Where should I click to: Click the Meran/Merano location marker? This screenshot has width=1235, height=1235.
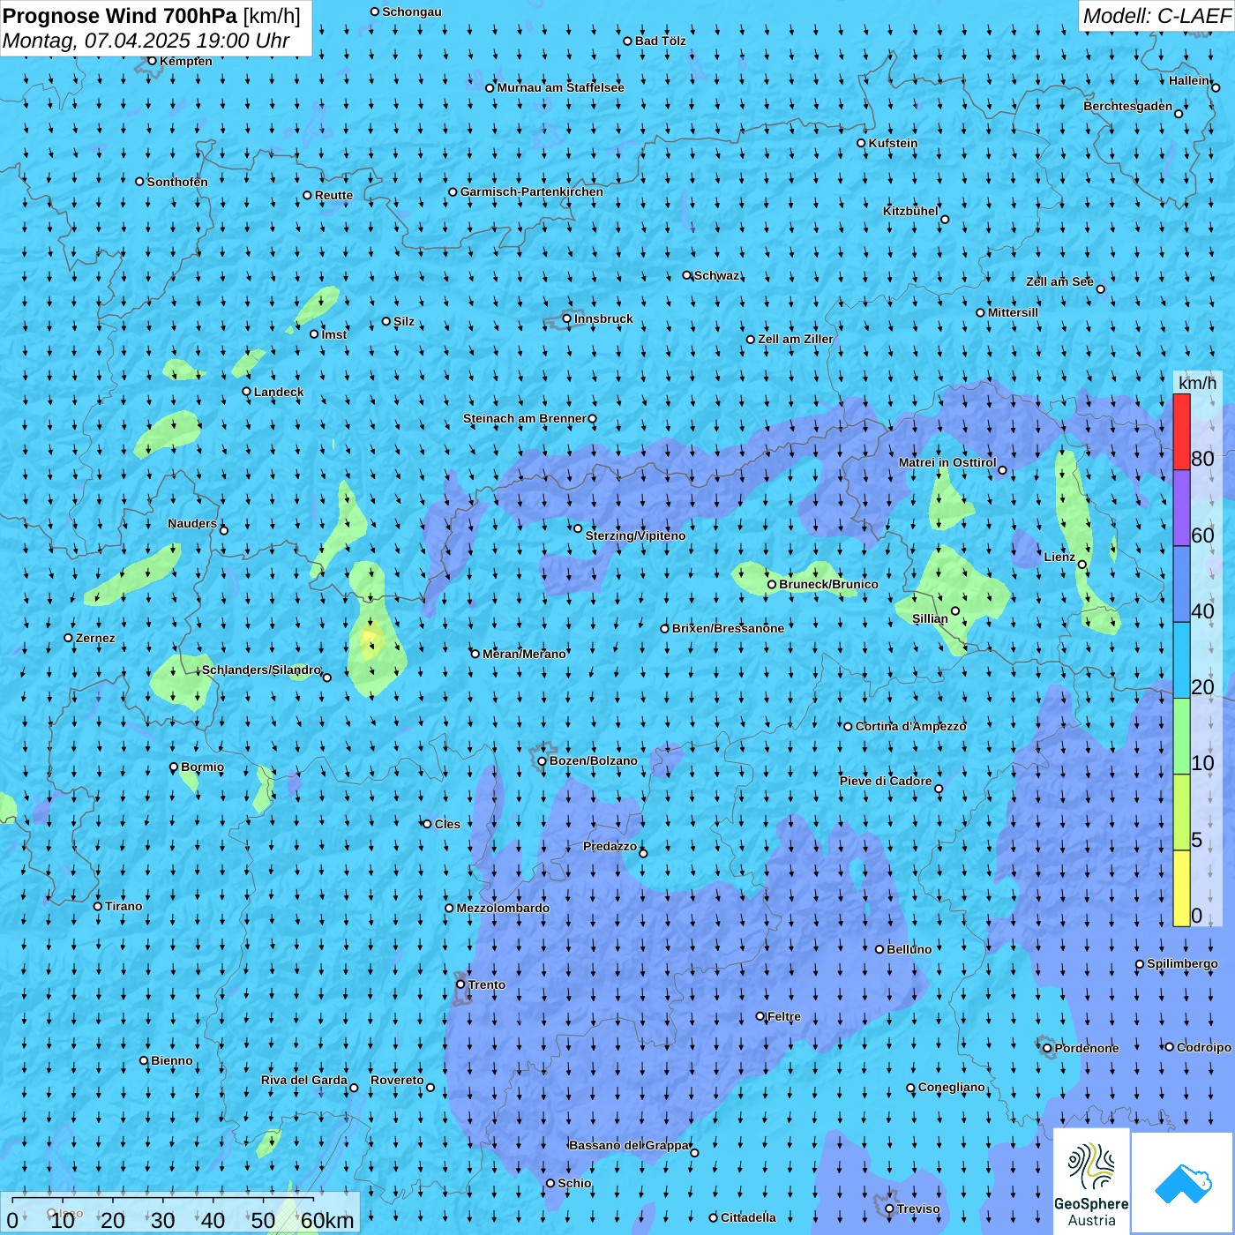coord(475,654)
